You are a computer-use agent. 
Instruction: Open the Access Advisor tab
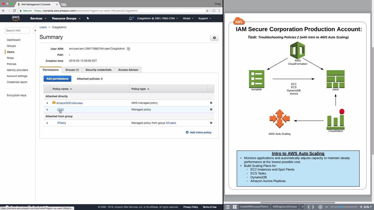[128, 70]
